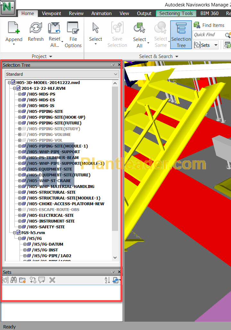
Task: Expand the /H05-PIPING-SITE(HOOK-UP) node
Action: point(20,117)
